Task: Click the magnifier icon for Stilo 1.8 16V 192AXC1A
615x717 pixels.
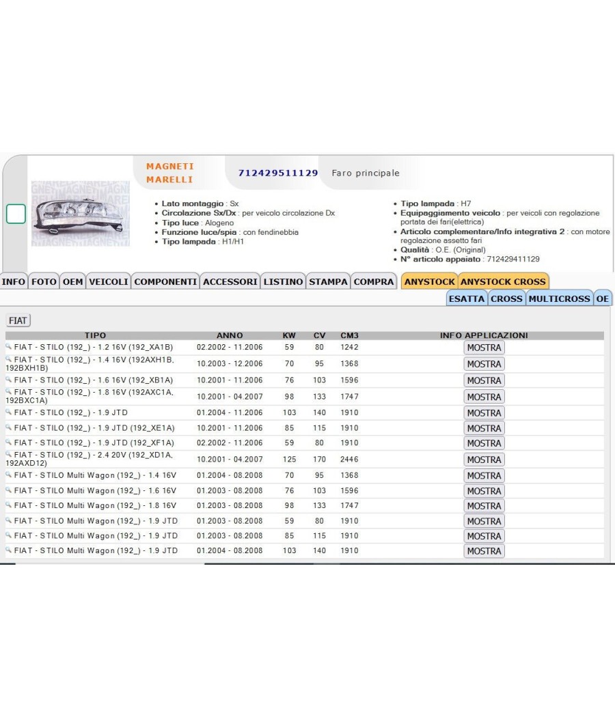Action: [8, 392]
